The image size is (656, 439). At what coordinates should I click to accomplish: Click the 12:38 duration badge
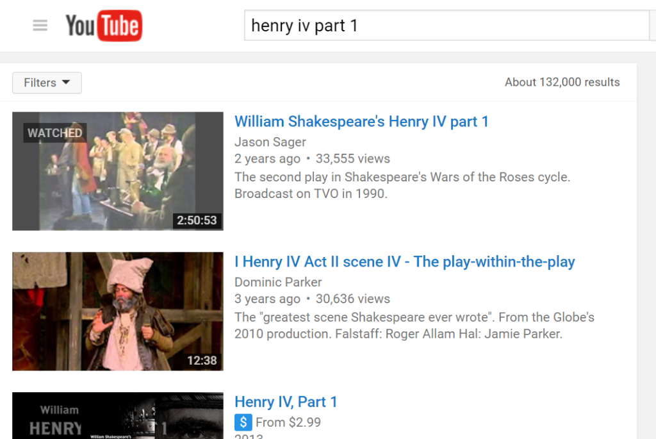coord(202,361)
